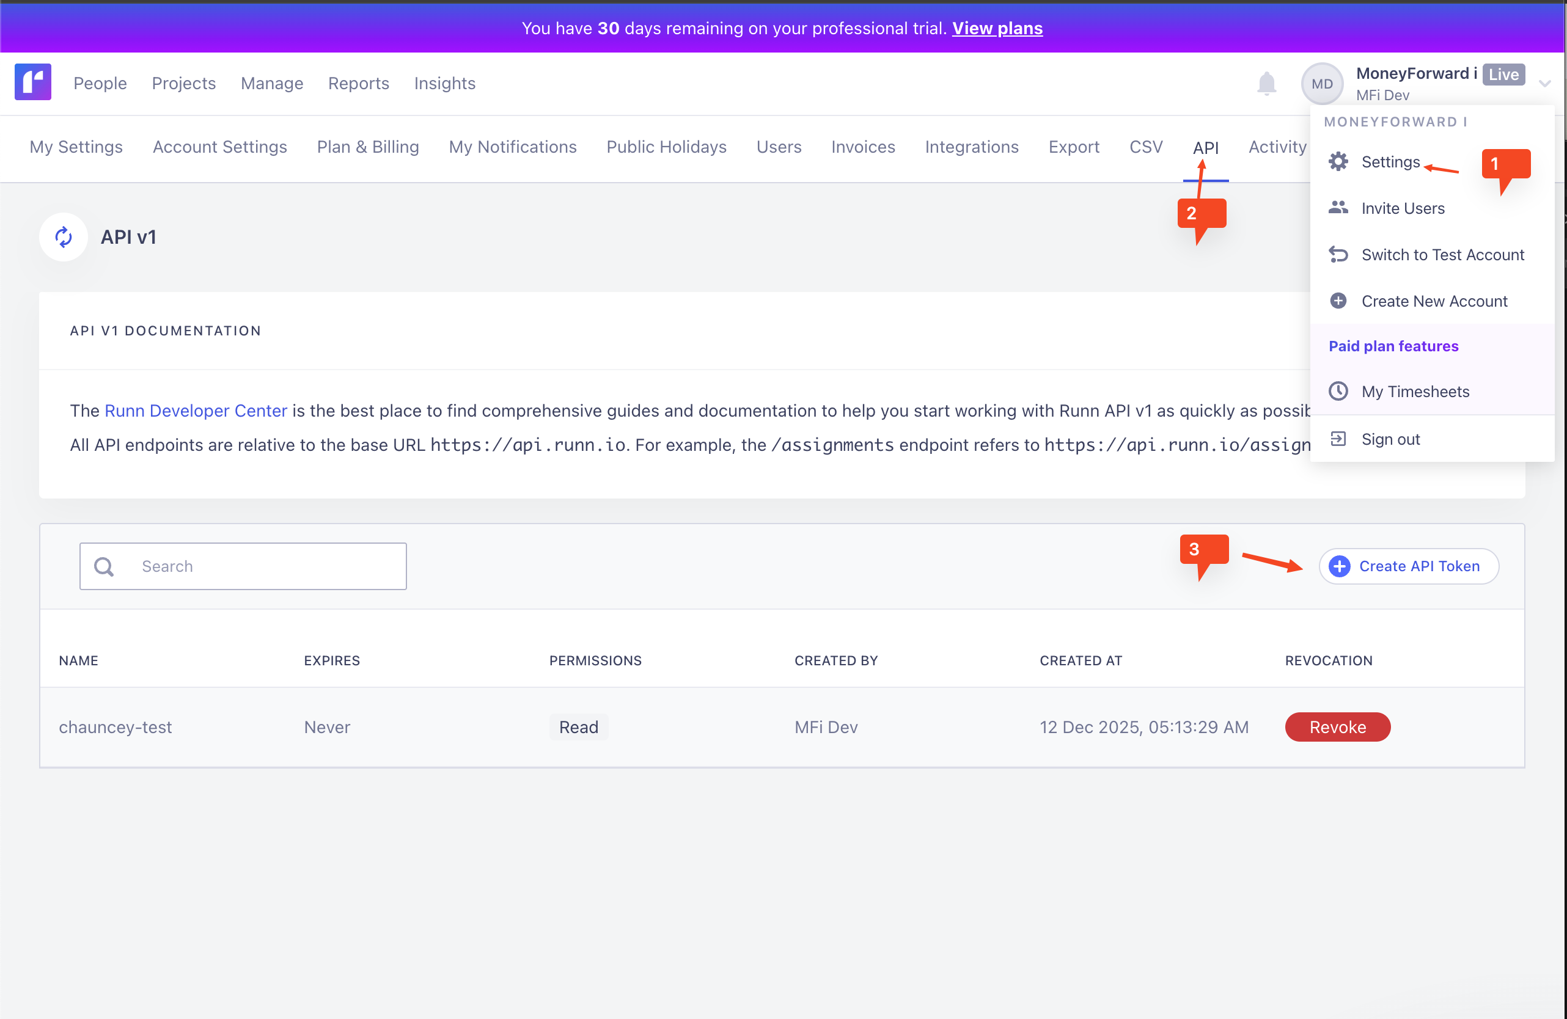This screenshot has width=1567, height=1019.
Task: Open the notifications bell
Action: point(1266,84)
